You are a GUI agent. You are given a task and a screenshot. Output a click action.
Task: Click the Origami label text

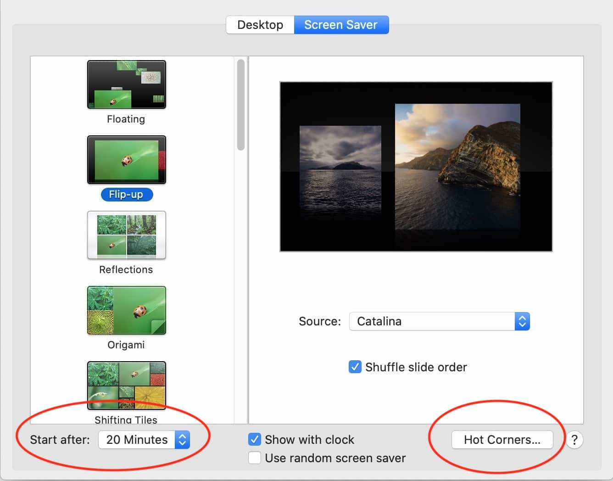[126, 345]
